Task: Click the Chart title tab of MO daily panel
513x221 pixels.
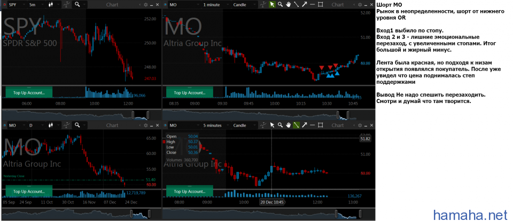Action: coord(112,125)
